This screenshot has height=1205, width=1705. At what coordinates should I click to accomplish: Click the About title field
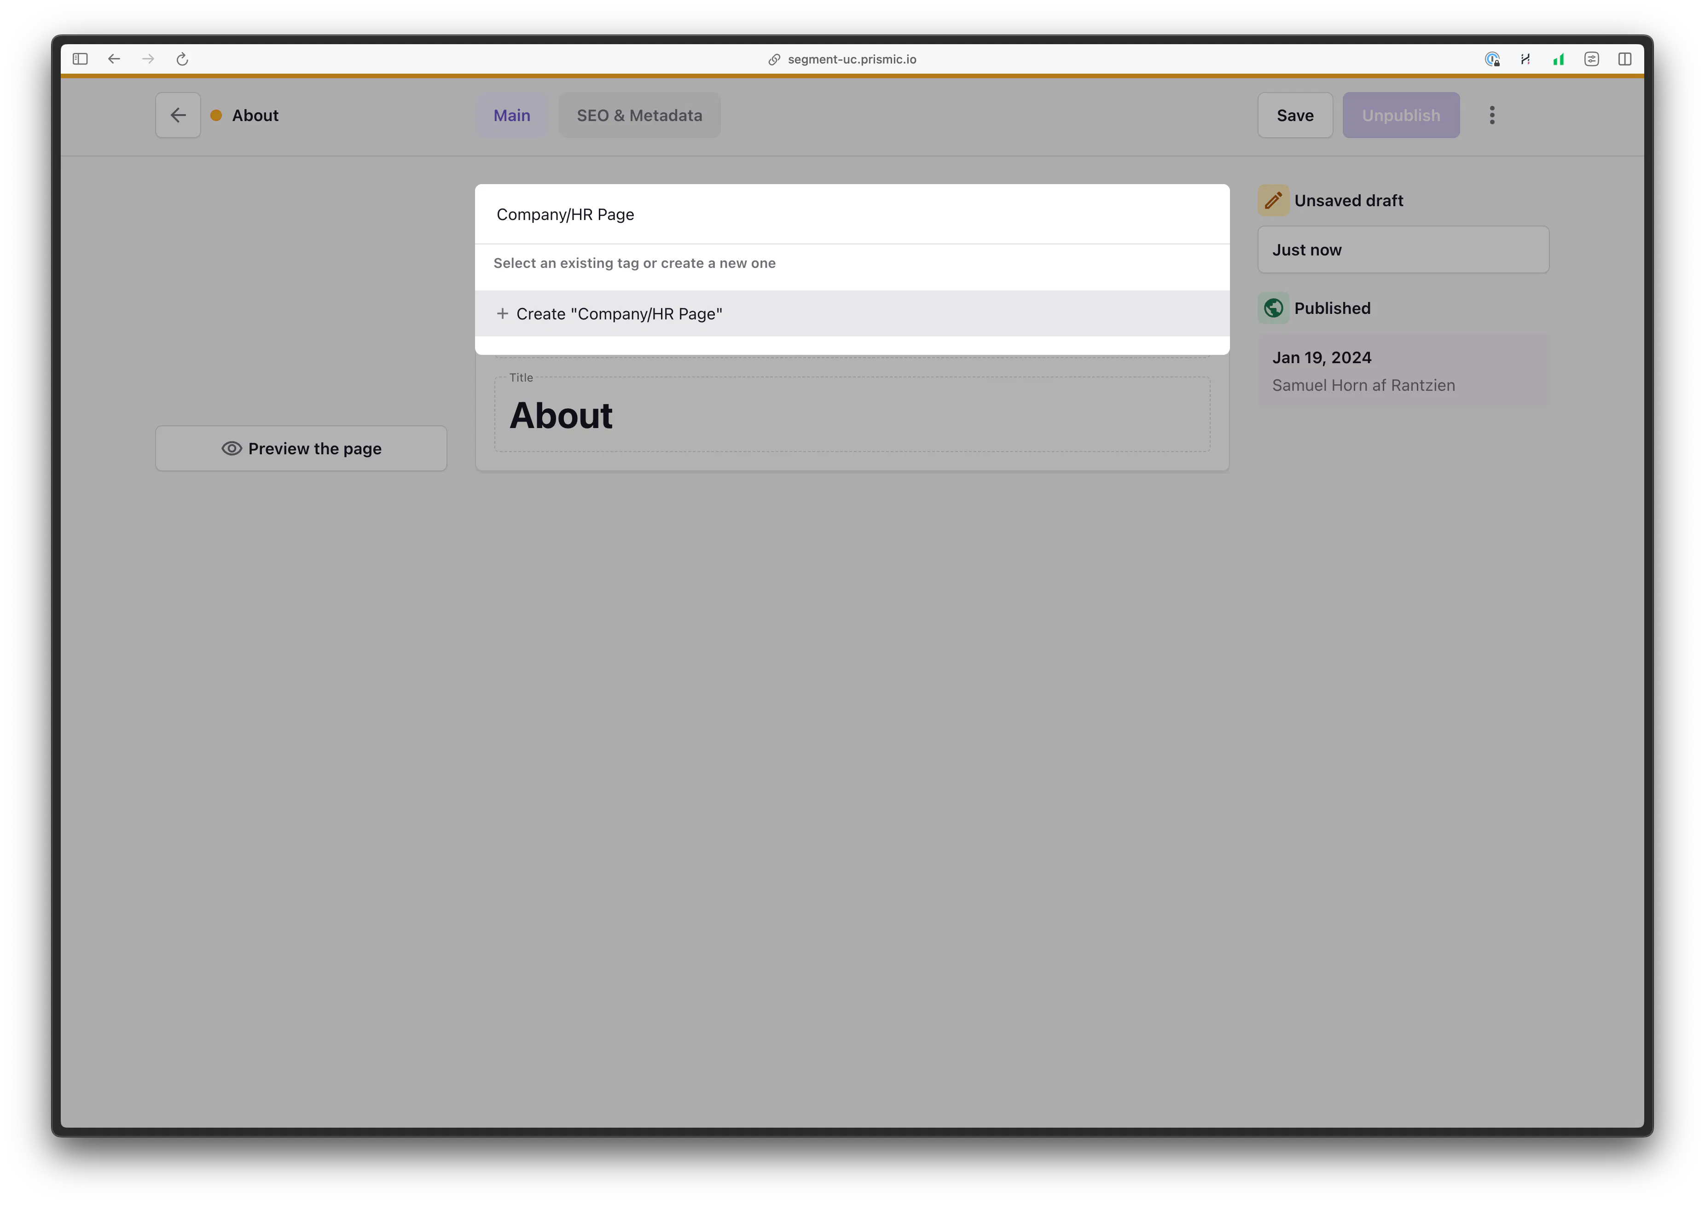tap(852, 415)
